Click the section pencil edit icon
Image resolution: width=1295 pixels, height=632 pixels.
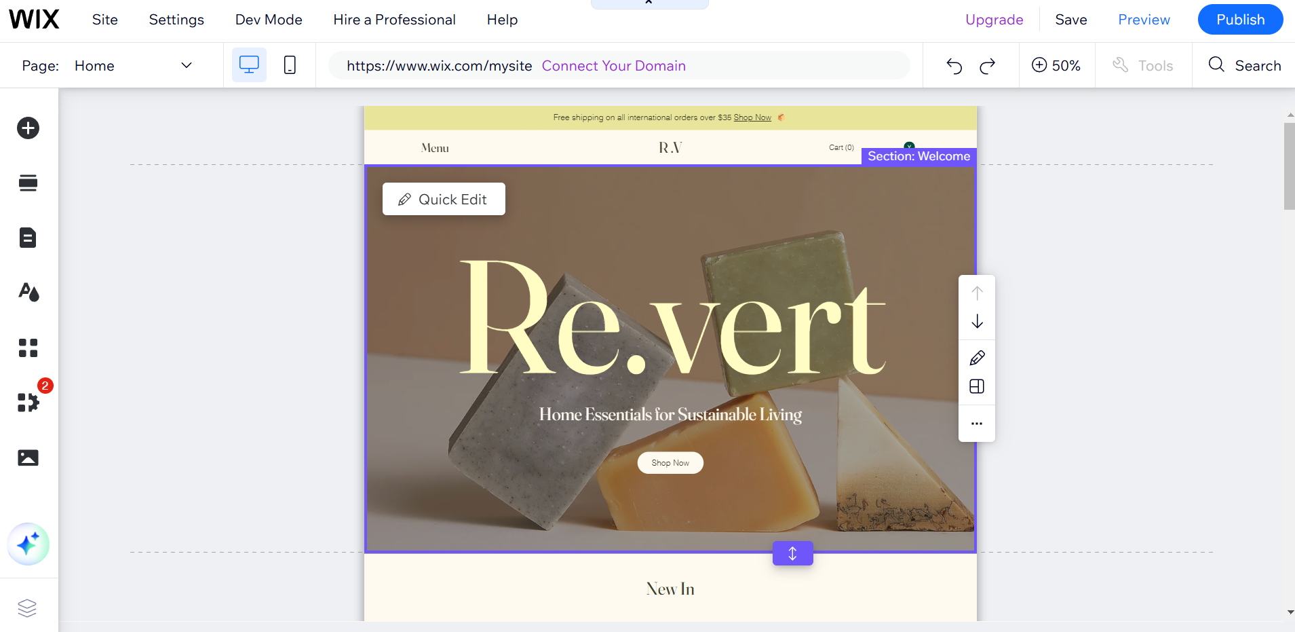coord(977,358)
